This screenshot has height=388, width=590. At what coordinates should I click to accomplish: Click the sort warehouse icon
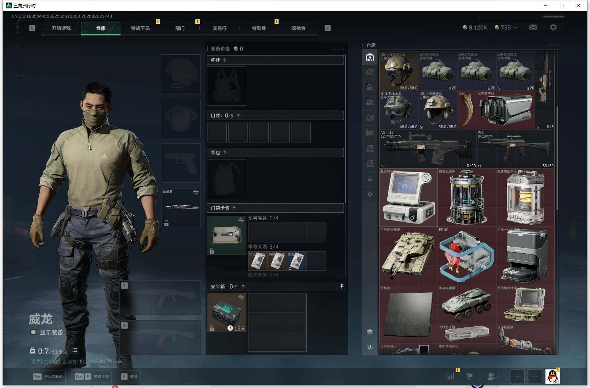click(370, 347)
